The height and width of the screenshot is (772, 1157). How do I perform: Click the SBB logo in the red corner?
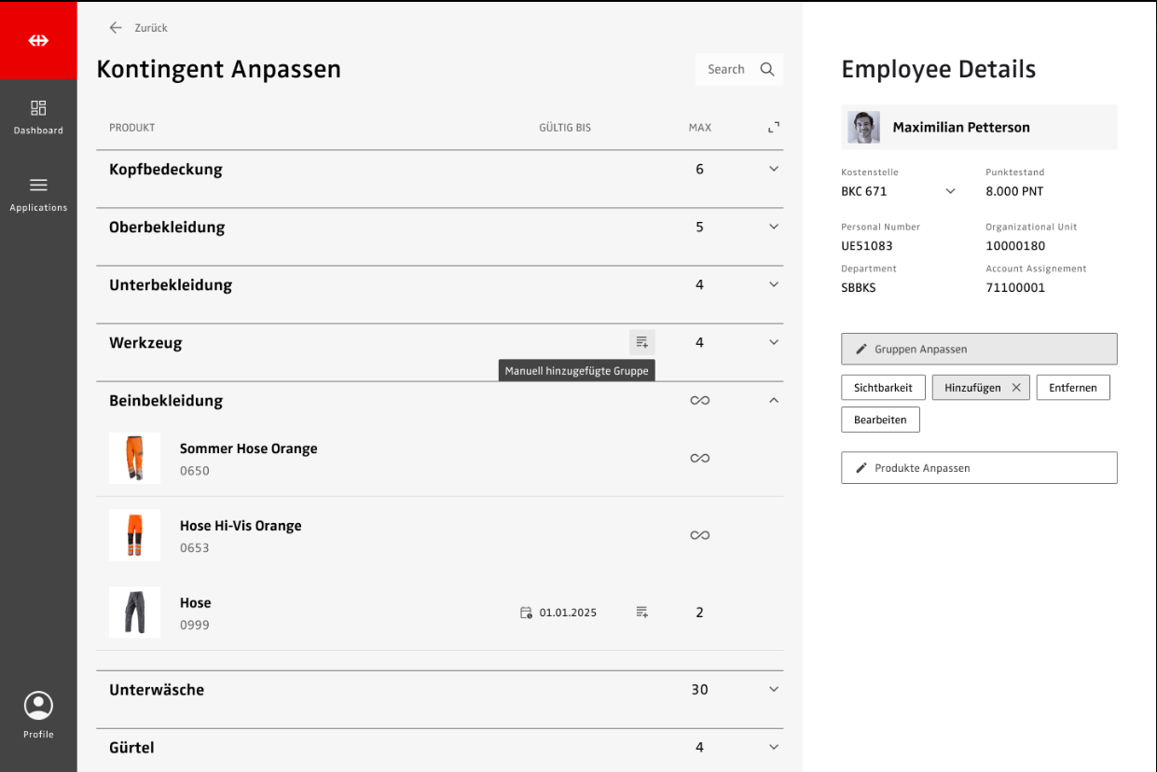(38, 41)
